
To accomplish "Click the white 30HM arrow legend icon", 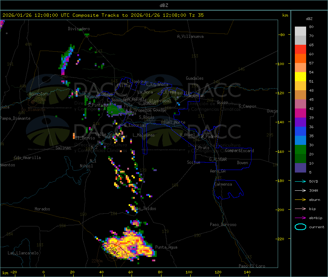I will 300,190.
